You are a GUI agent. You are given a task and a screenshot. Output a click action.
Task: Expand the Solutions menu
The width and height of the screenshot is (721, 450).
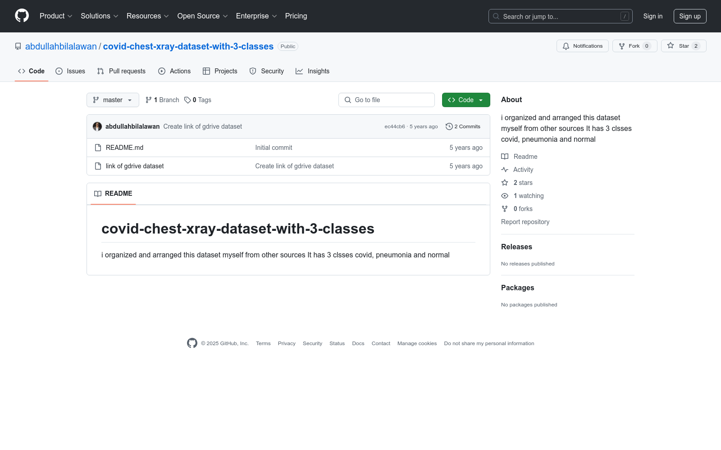tap(100, 16)
